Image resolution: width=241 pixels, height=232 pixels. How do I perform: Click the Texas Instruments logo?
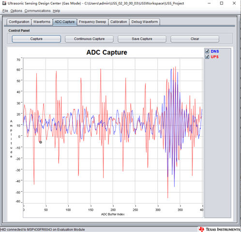[219, 229]
